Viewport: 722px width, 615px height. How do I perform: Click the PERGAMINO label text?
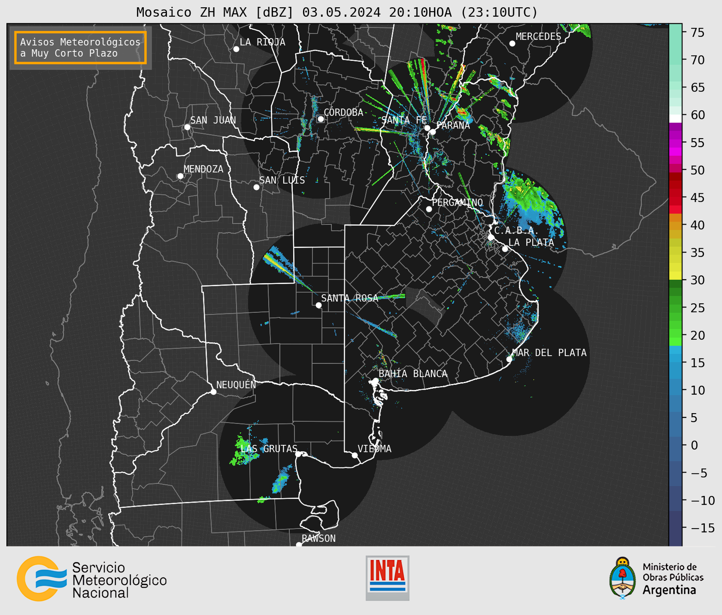[458, 202]
